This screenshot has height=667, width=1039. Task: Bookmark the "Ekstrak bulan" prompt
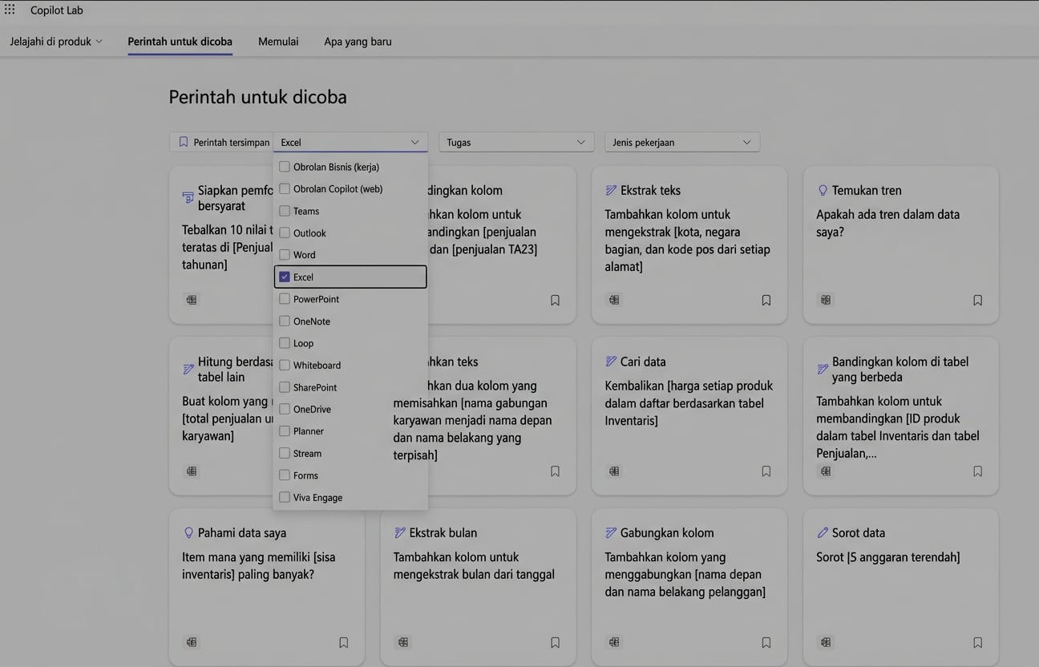click(555, 642)
